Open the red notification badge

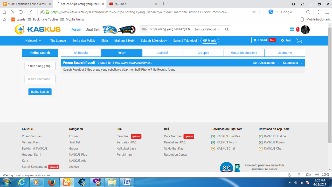(298, 29)
